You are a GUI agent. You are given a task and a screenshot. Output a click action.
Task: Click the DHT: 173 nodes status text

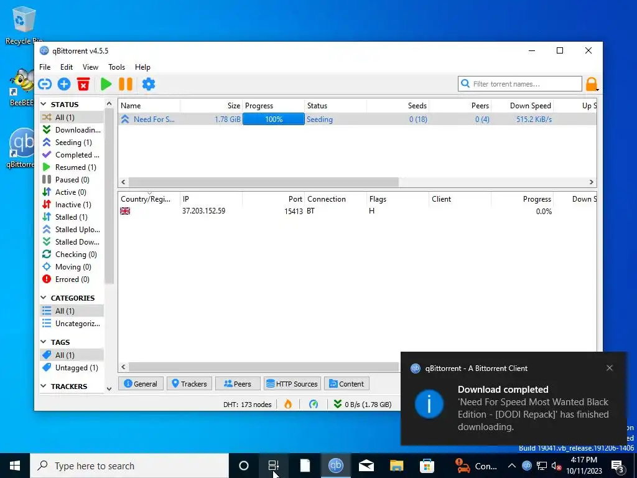[x=247, y=405]
